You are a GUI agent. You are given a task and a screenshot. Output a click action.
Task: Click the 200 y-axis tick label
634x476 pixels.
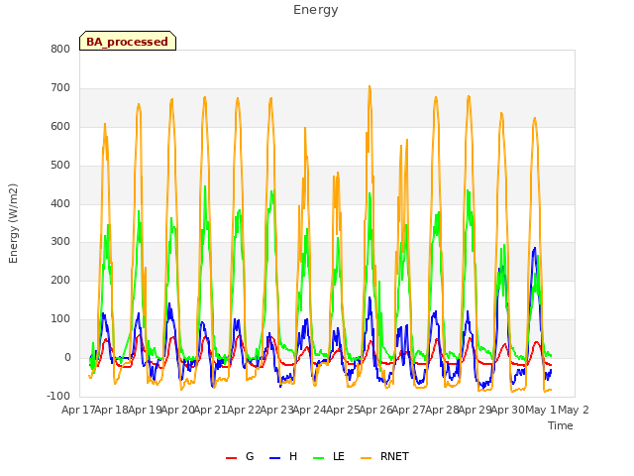[60, 280]
